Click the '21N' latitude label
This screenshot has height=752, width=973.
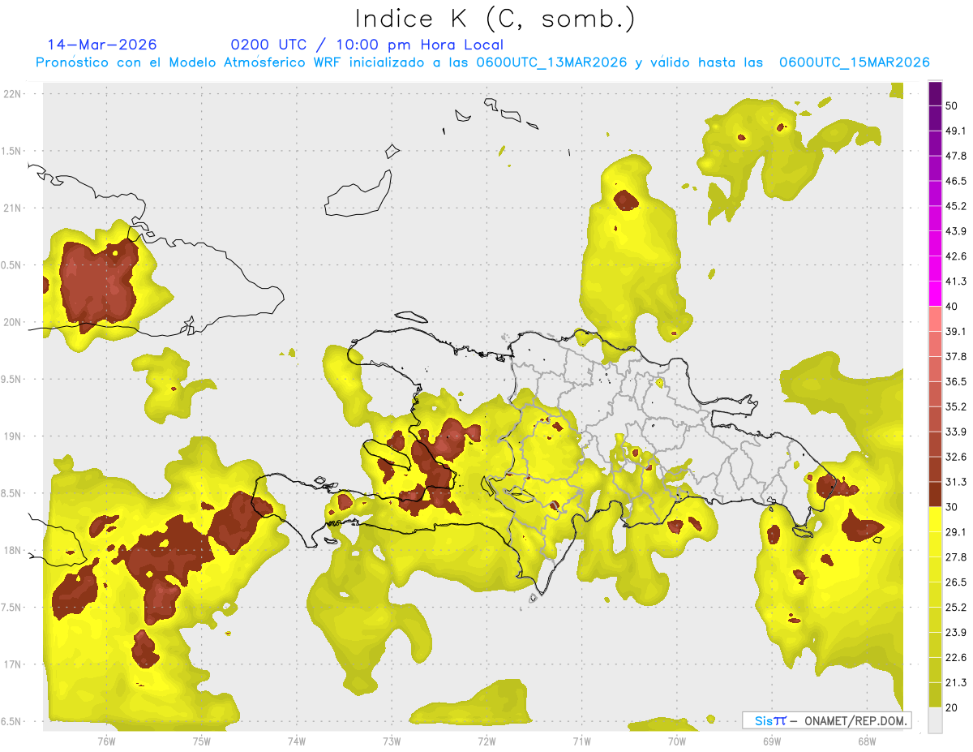click(x=12, y=208)
